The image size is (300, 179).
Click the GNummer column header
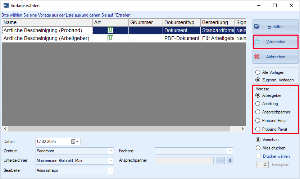coord(146,22)
